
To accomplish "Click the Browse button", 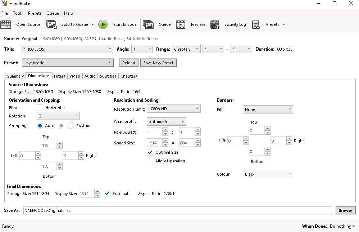I will click(345, 210).
